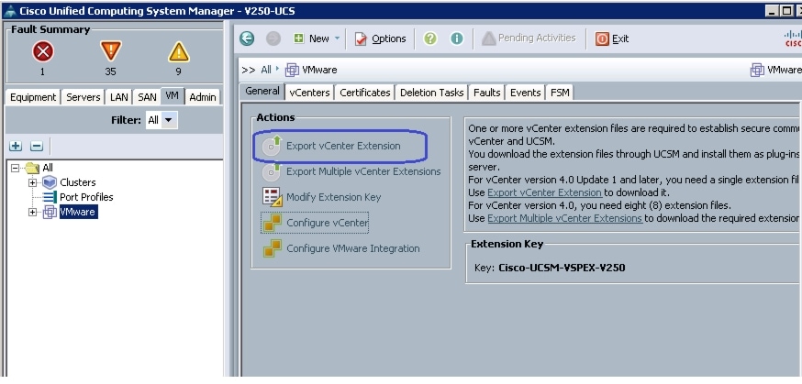Click the greyed forward navigation arrow

[273, 38]
